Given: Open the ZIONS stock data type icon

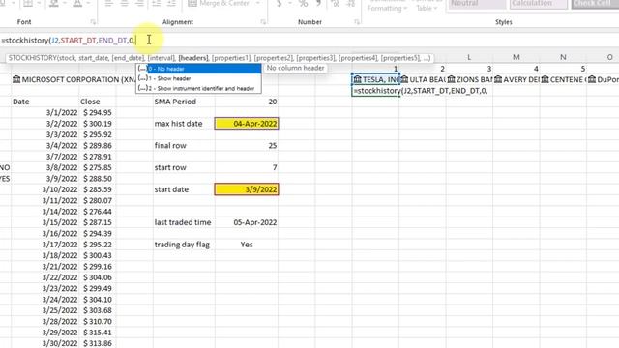Looking at the screenshot, I should click(452, 79).
